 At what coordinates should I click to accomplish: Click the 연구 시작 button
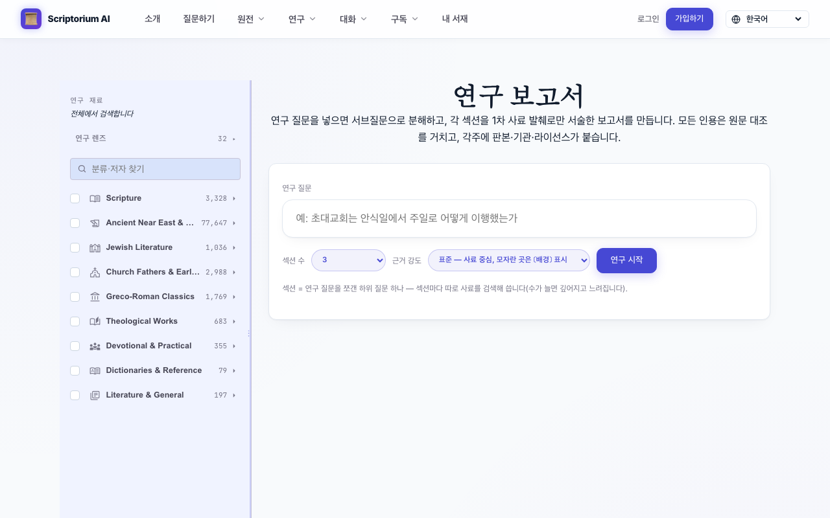[626, 260]
